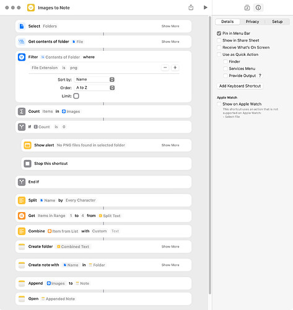Enable Use as Quick Action checkbox
This screenshot has width=293, height=310.
point(219,55)
